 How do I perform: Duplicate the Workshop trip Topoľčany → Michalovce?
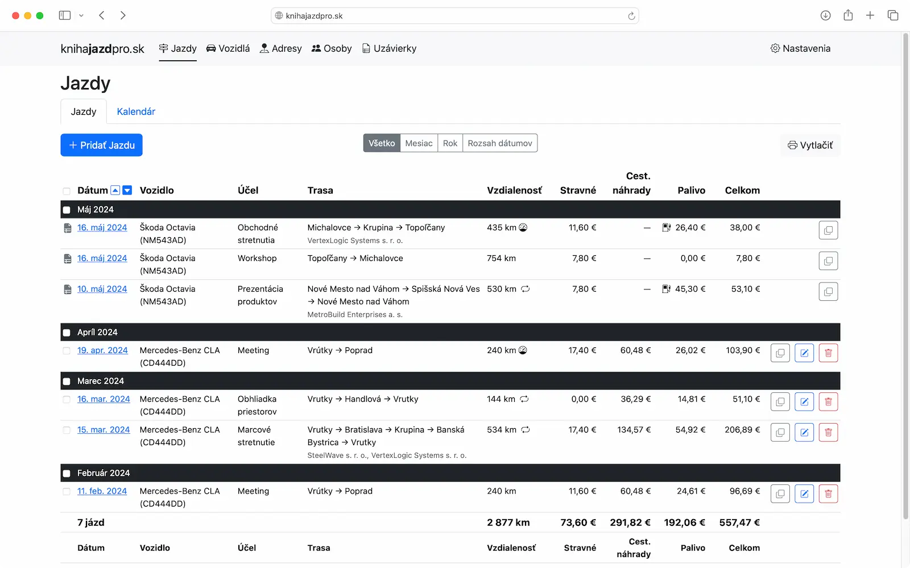coord(828,261)
